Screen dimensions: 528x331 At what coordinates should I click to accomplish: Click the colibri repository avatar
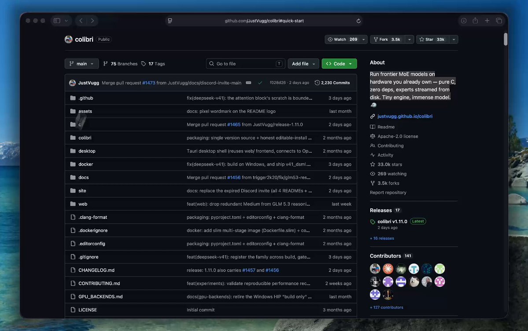click(x=68, y=39)
